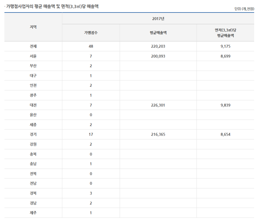Screen dimensions: 263x222
Task: Select the 226,301 value in 대전 row
Action: [x=158, y=105]
